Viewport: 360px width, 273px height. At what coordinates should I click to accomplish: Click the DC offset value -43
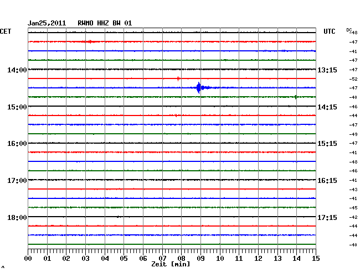[353, 190]
